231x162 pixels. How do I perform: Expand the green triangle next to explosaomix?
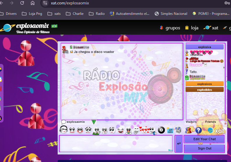pyautogui.click(x=94, y=122)
